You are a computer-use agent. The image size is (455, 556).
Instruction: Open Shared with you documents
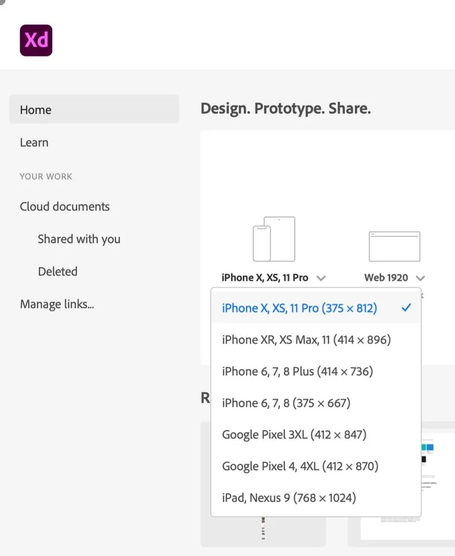(79, 239)
